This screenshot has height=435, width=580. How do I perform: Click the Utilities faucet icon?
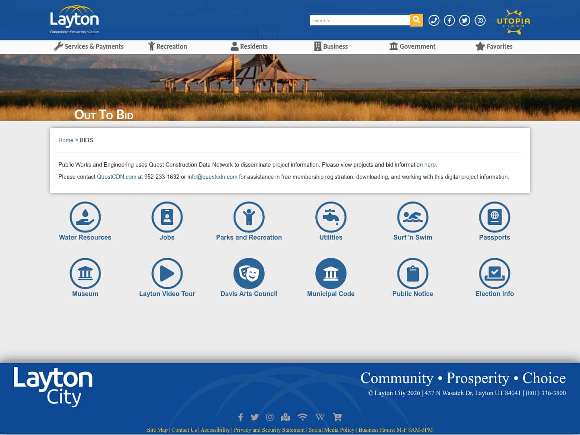coord(331,217)
